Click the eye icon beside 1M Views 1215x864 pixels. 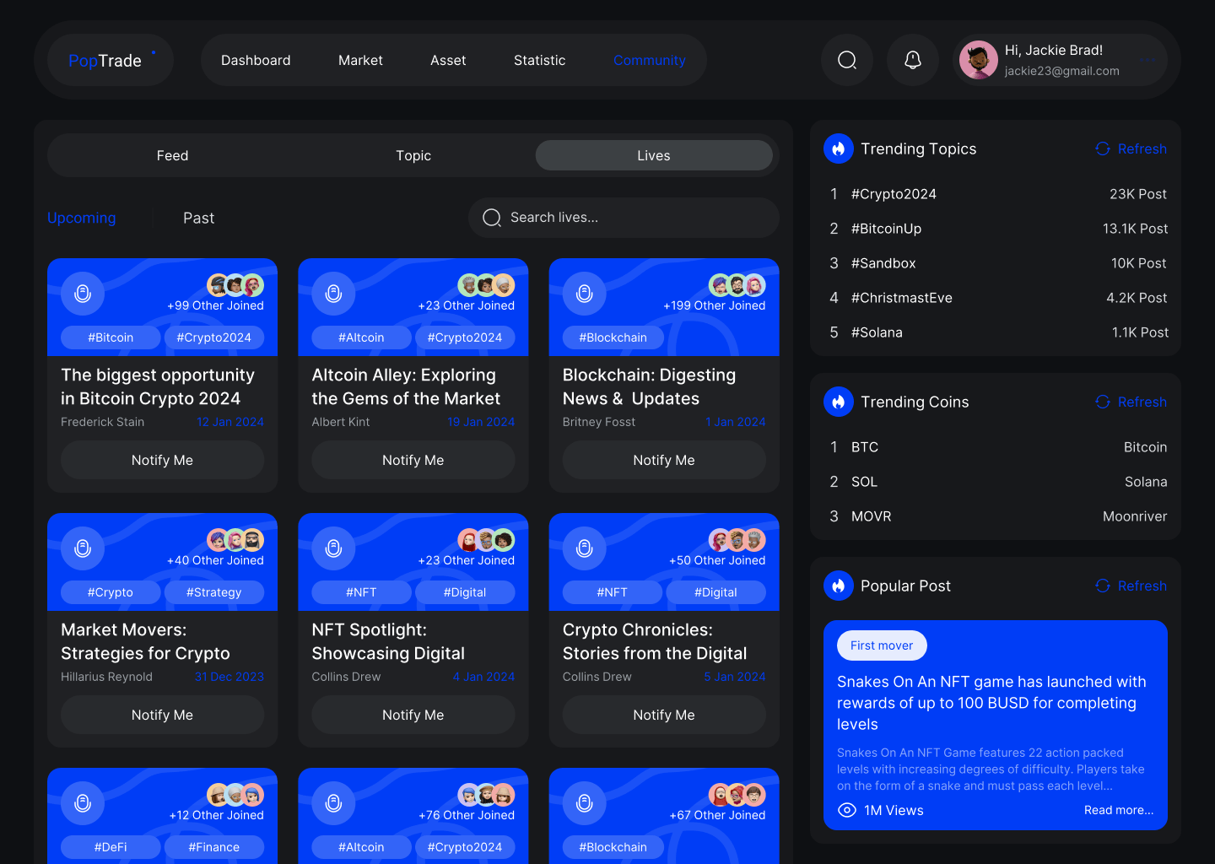tap(846, 810)
